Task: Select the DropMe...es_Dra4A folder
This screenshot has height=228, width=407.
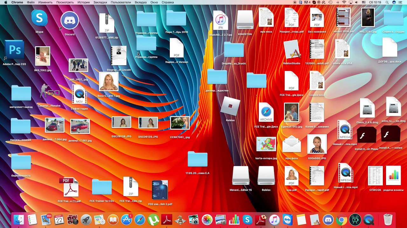Action: coord(234,49)
